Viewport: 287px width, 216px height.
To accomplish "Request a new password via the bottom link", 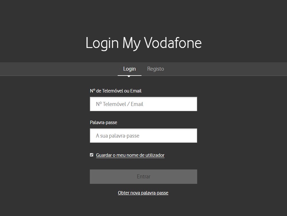I will point(143,193).
